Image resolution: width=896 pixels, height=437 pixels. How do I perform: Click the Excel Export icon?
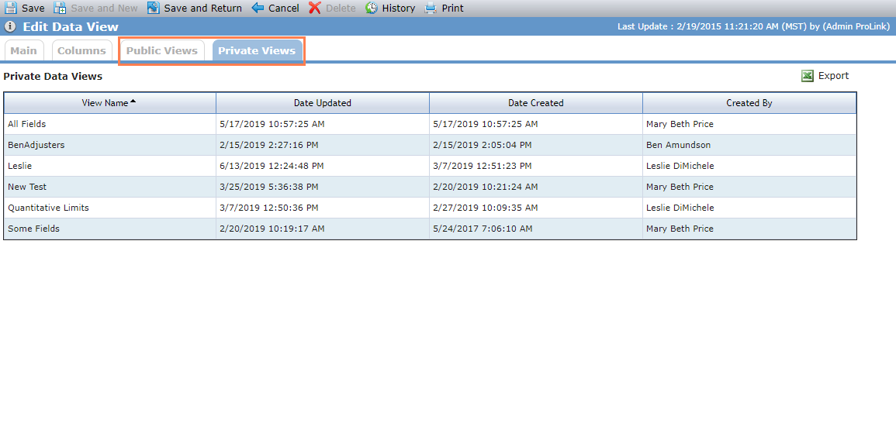(808, 76)
